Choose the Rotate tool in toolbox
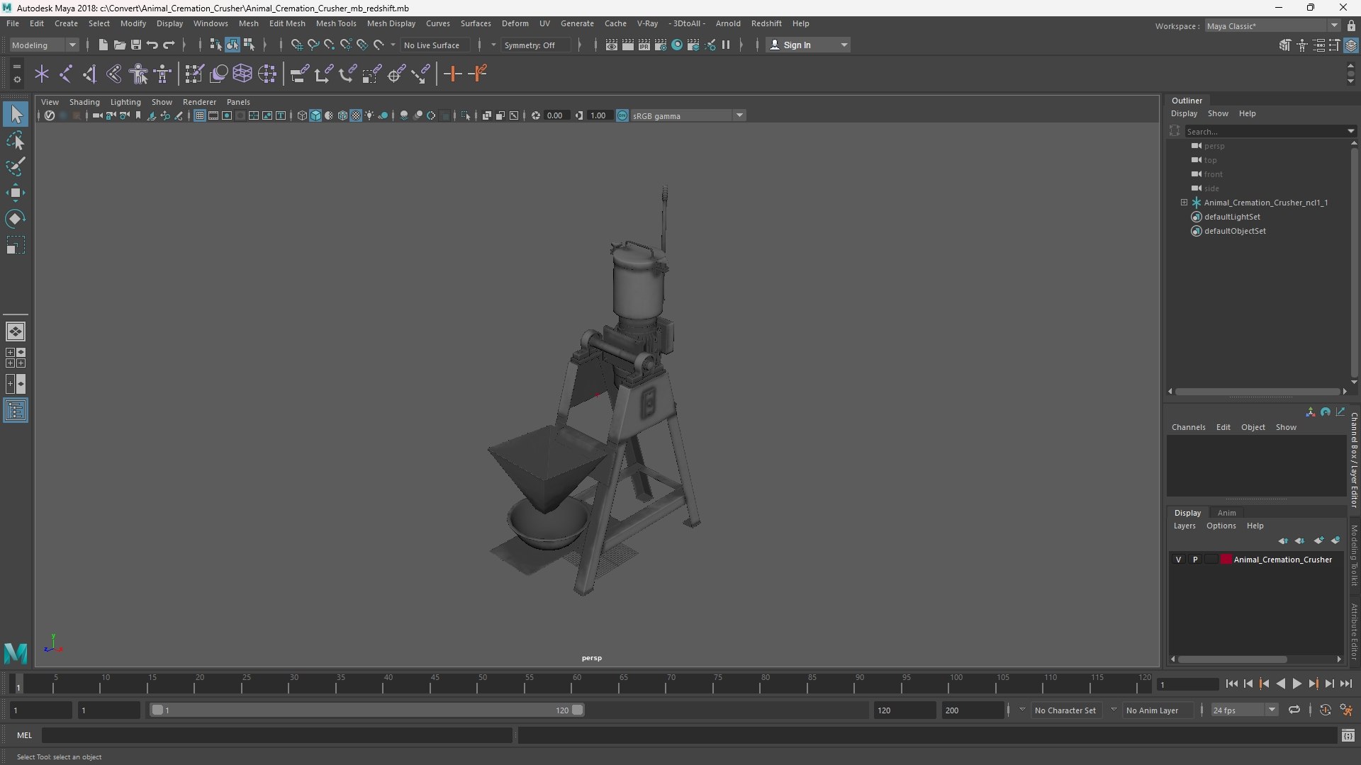 (x=16, y=219)
